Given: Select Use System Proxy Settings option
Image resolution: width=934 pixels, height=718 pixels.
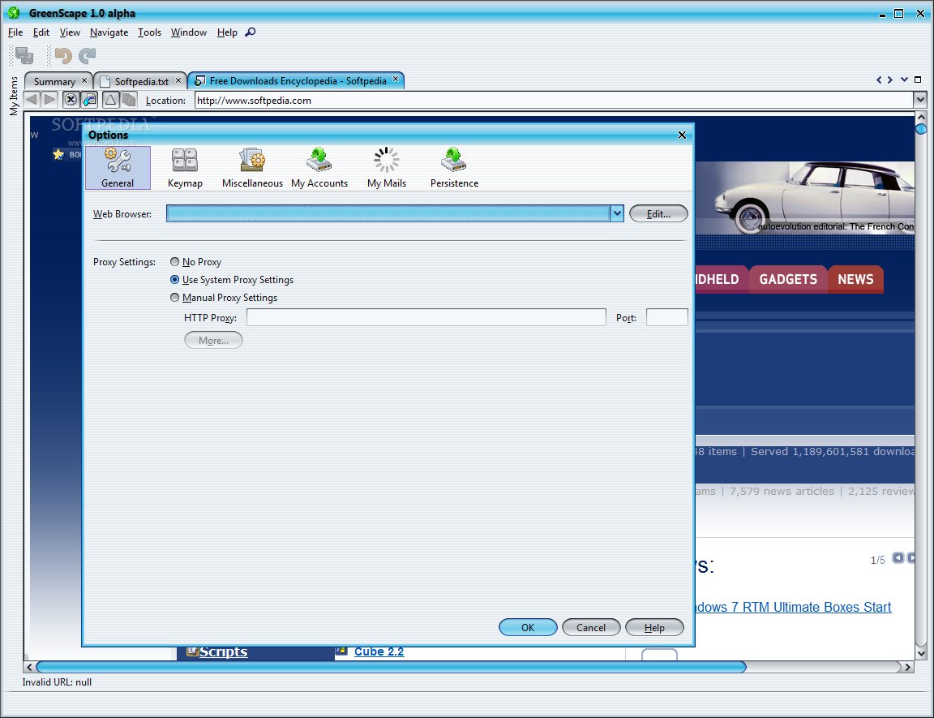Looking at the screenshot, I should tap(174, 279).
